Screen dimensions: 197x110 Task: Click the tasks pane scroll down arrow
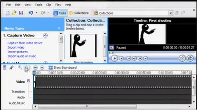61,61
